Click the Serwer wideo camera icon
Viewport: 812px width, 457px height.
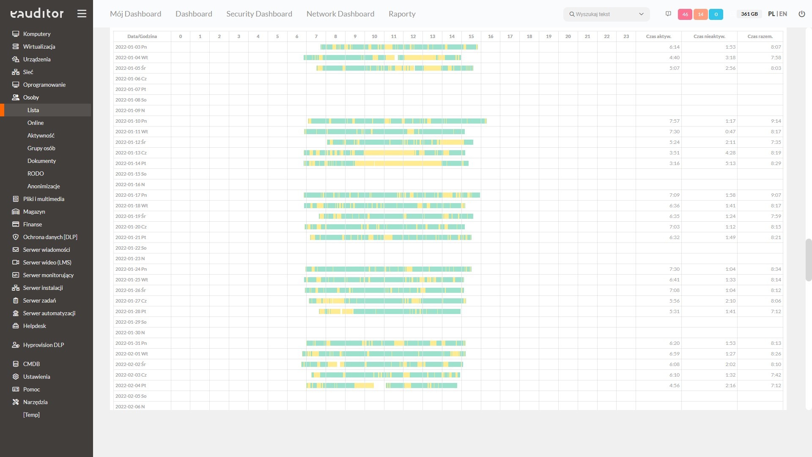click(x=16, y=262)
